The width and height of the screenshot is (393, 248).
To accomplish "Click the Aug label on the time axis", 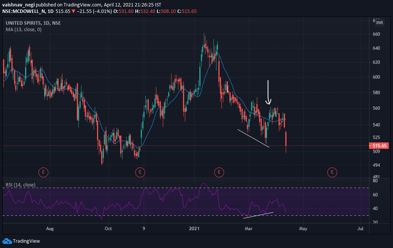I will click(50, 229).
